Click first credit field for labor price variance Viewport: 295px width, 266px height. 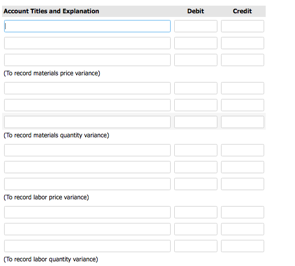[243, 150]
